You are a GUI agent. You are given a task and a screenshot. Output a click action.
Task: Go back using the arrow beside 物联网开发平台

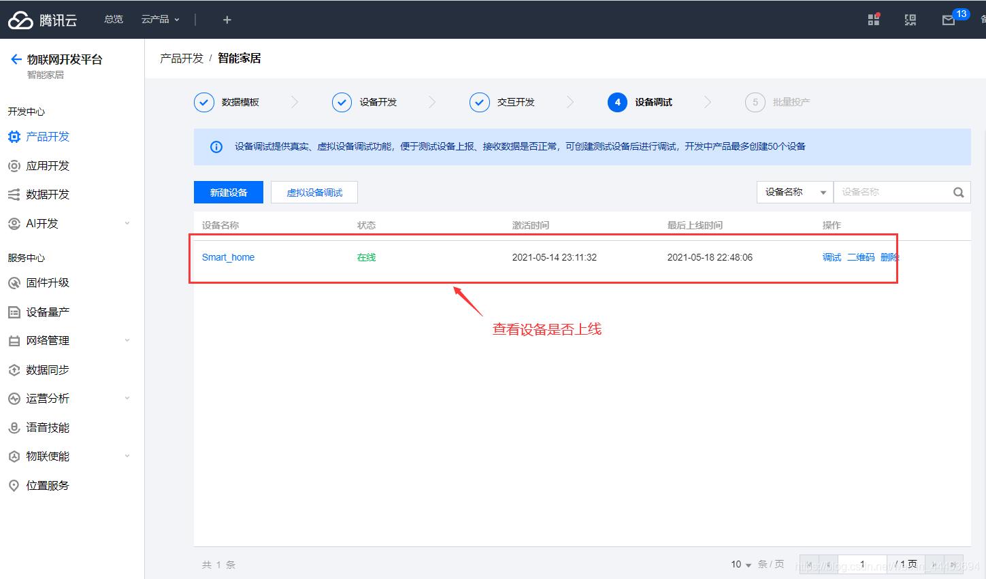tap(16, 59)
